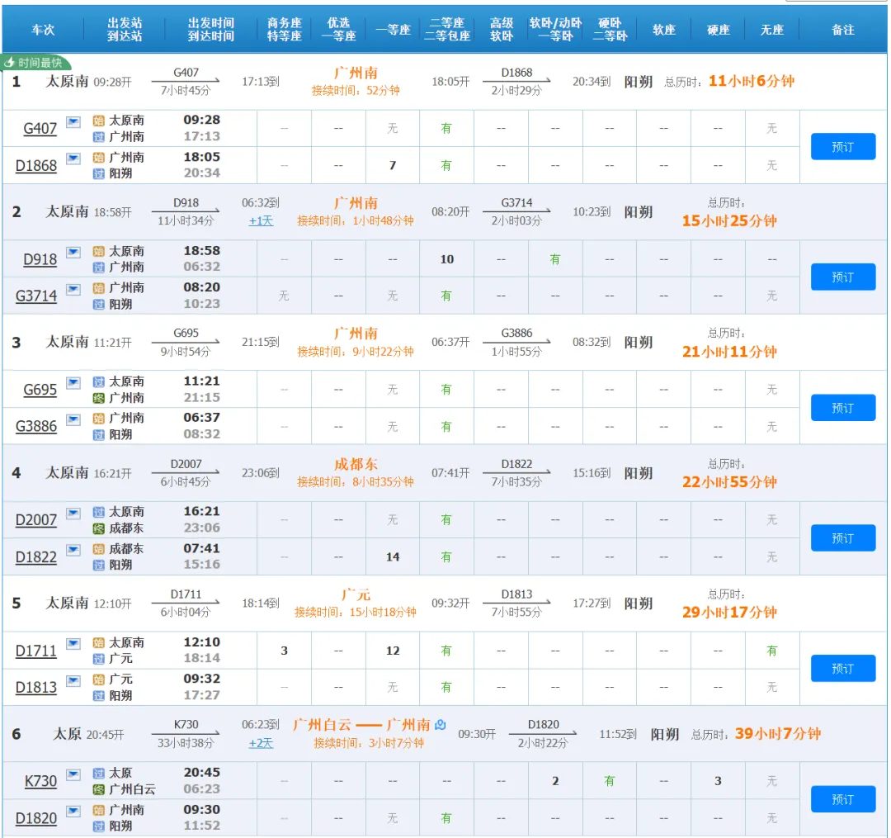The width and height of the screenshot is (891, 838).
Task: Book route 6 via K730 and D1820
Action: pos(842,799)
